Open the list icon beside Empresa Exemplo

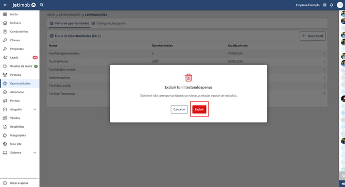click(x=325, y=5)
